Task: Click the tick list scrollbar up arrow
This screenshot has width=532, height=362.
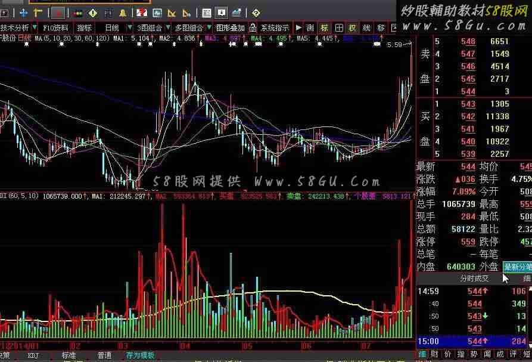Action: pos(530,288)
